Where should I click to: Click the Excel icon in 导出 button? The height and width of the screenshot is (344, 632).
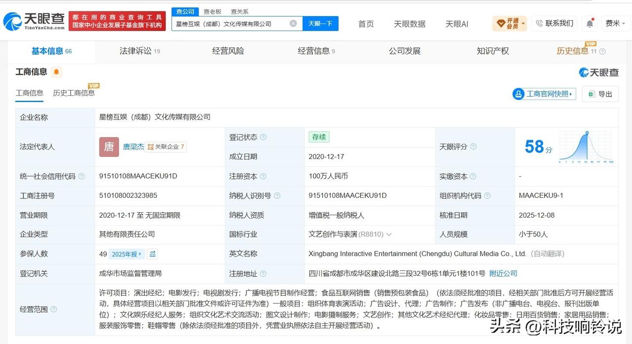coord(592,94)
